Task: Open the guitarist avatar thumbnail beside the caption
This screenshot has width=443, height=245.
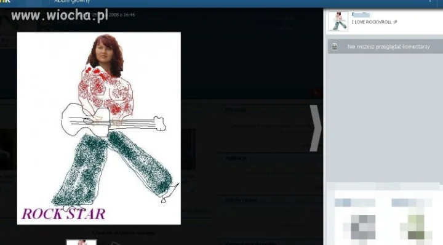Action: click(x=338, y=21)
